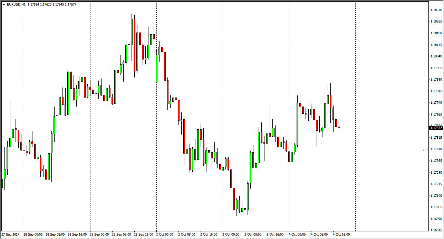Viewport: 444px width, 239px height.
Task: Select the 3 Oct 00:00 time label
Action: point(231,235)
